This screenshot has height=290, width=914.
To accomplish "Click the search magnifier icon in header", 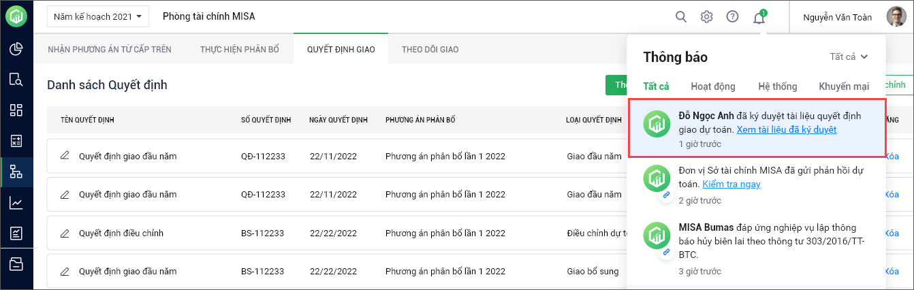I will (x=680, y=17).
